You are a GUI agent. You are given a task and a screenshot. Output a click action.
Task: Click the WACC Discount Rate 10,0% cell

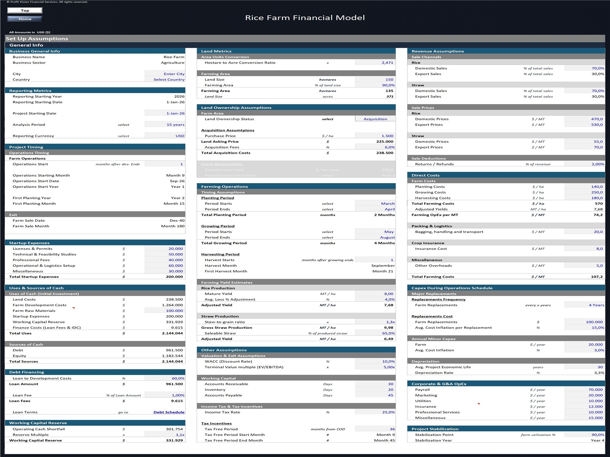(x=375, y=361)
